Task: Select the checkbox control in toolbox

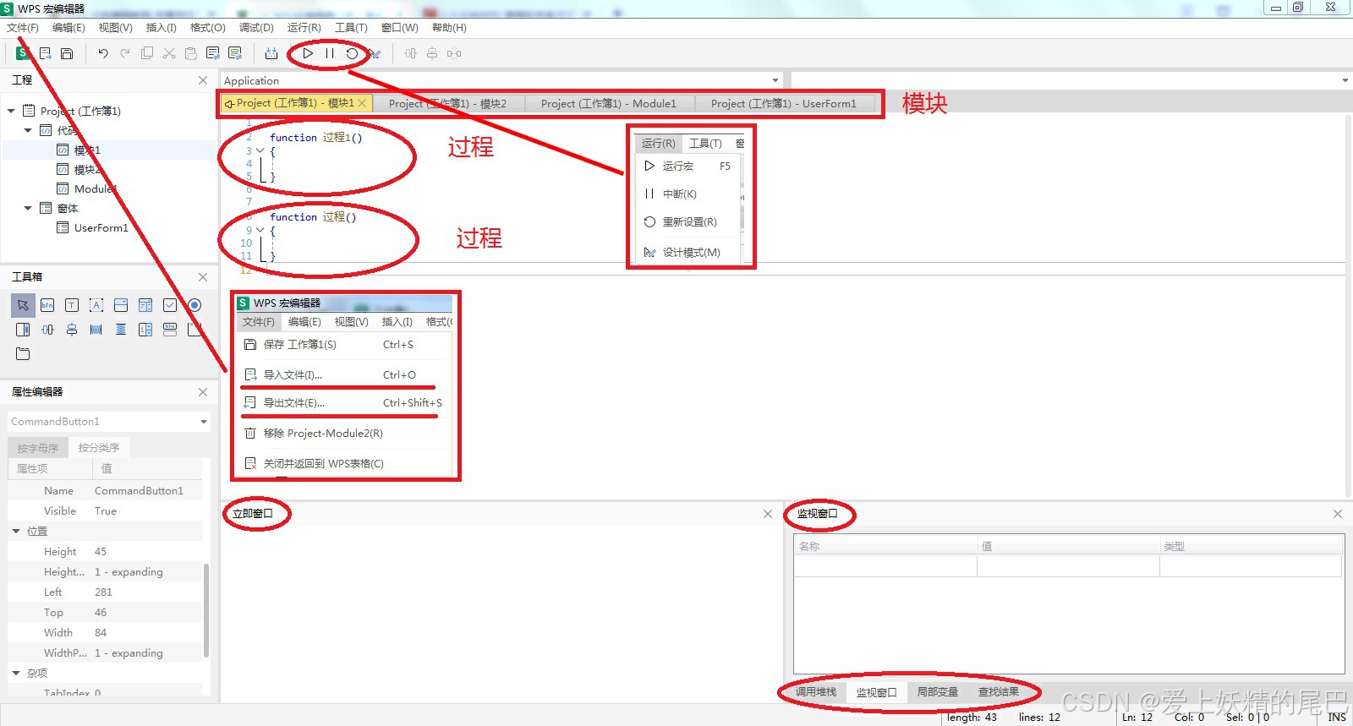Action: coord(170,305)
